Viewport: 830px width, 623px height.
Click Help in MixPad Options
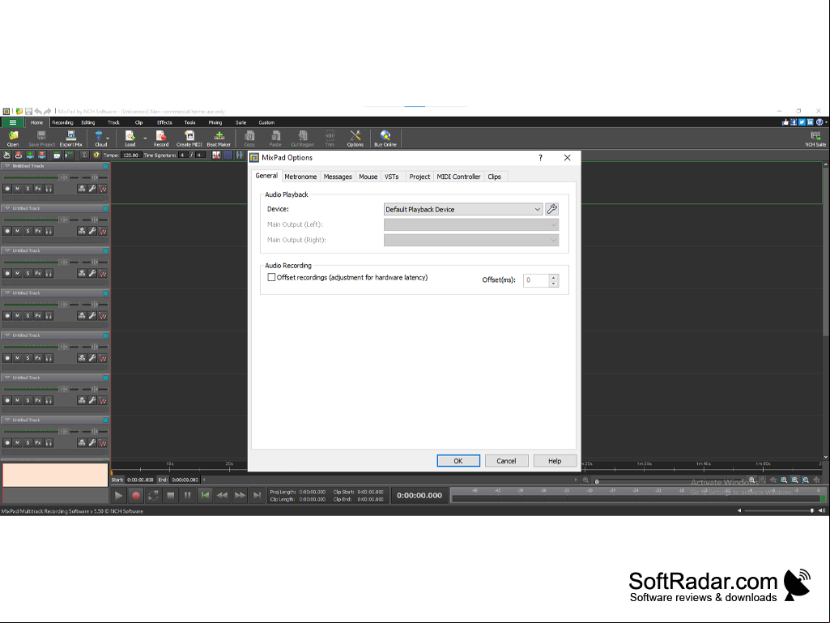(x=555, y=461)
